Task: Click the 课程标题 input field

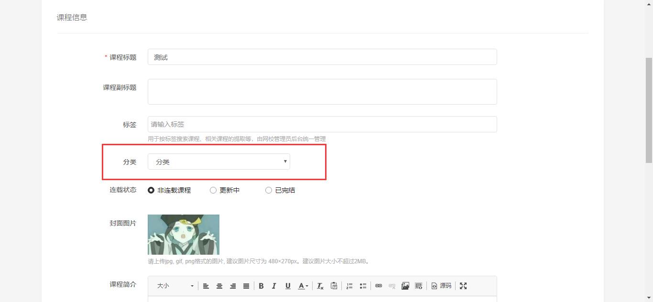Action: click(x=322, y=57)
